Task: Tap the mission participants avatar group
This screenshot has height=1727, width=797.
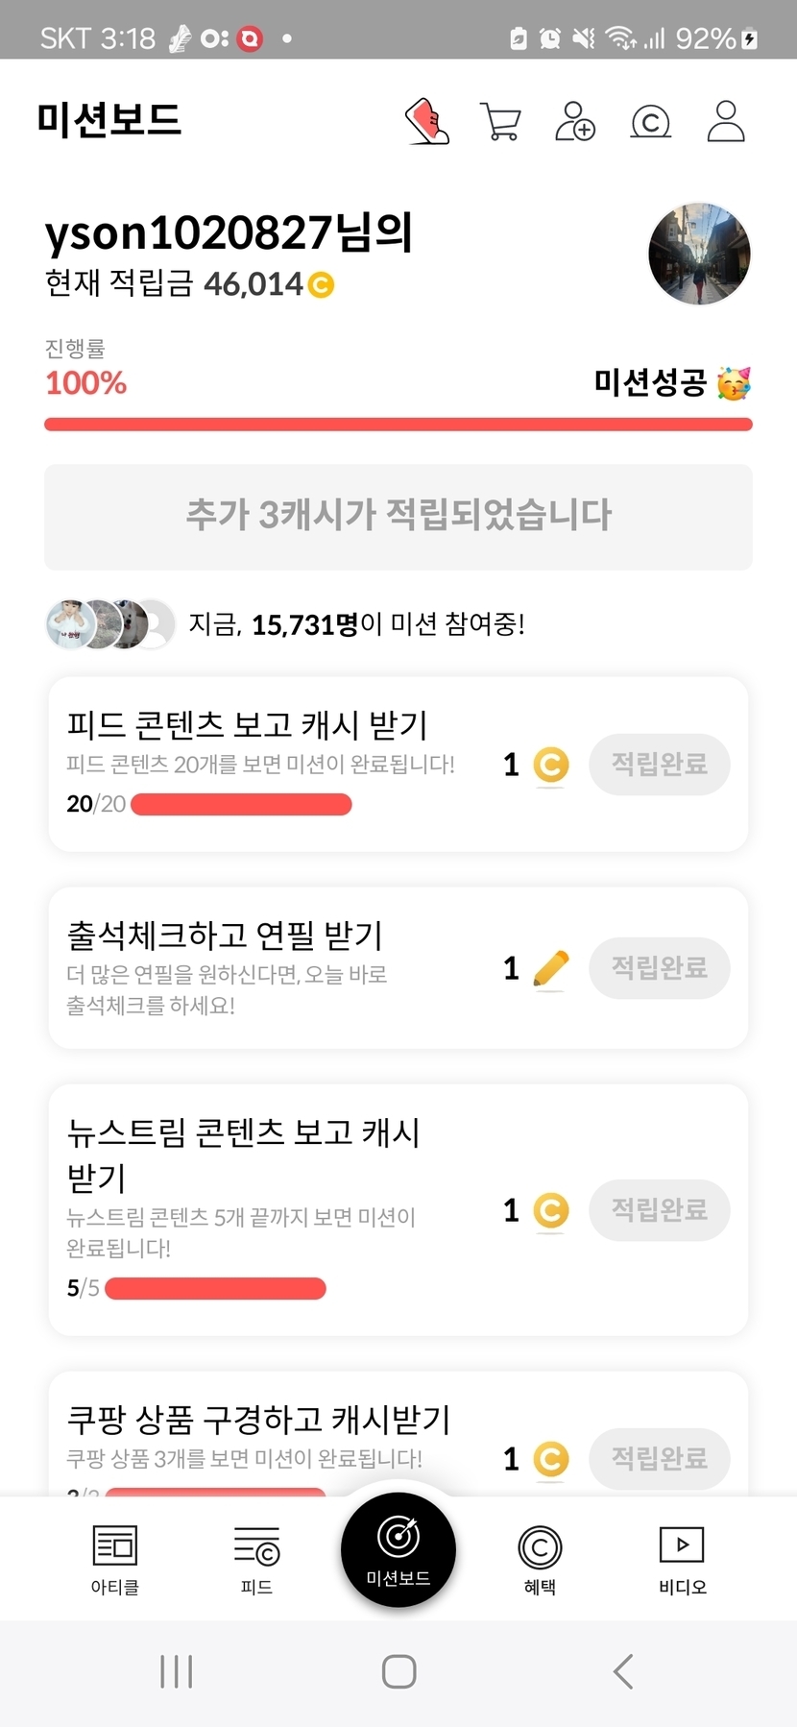Action: click(x=110, y=624)
